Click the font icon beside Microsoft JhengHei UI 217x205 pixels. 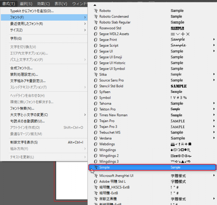(96, 176)
